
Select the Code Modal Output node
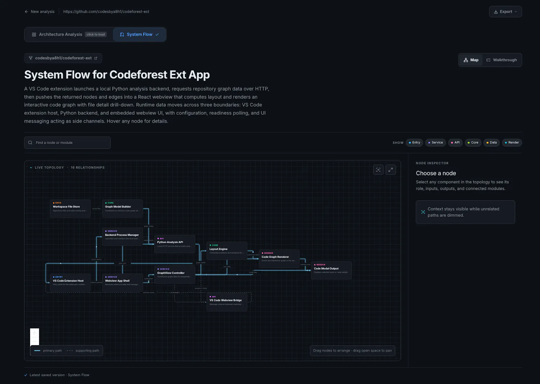(331, 270)
